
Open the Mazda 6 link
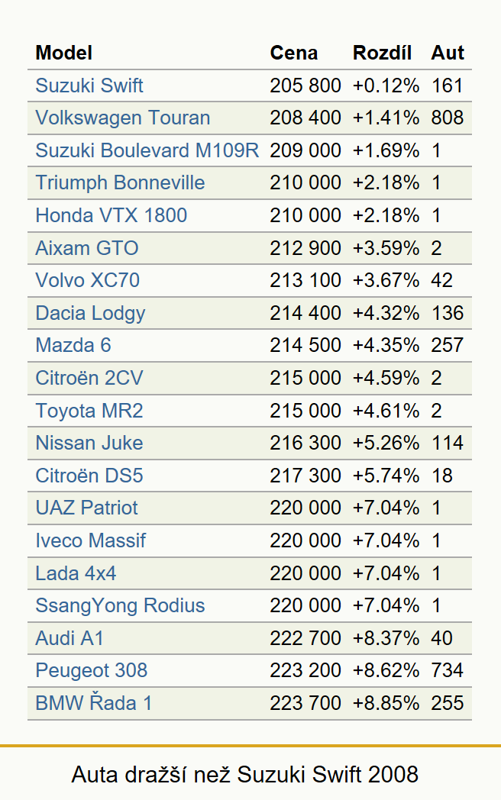pos(73,345)
